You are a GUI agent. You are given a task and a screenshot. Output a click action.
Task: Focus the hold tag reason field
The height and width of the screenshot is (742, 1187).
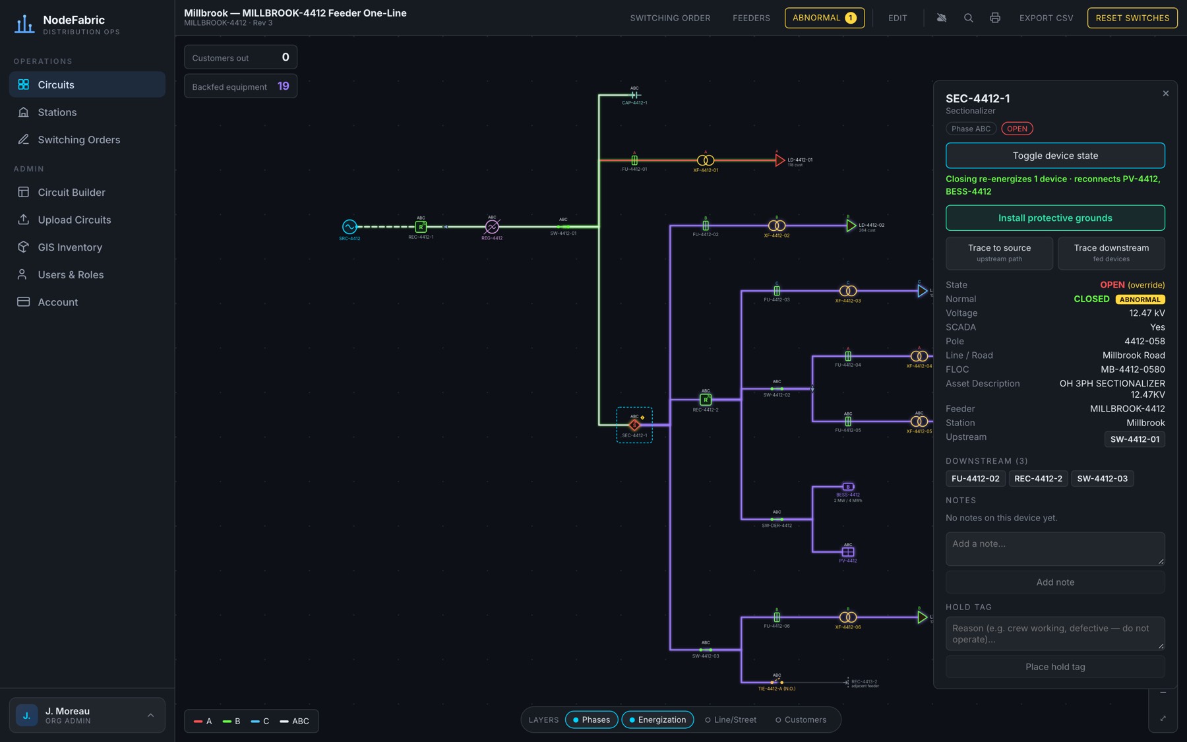pyautogui.click(x=1055, y=634)
